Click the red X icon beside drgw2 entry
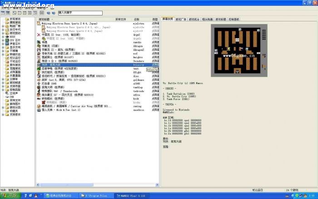The image size is (318, 199). [38, 34]
